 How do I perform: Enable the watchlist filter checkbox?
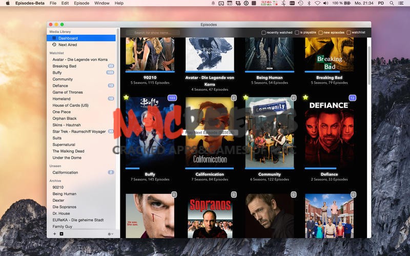click(x=349, y=33)
